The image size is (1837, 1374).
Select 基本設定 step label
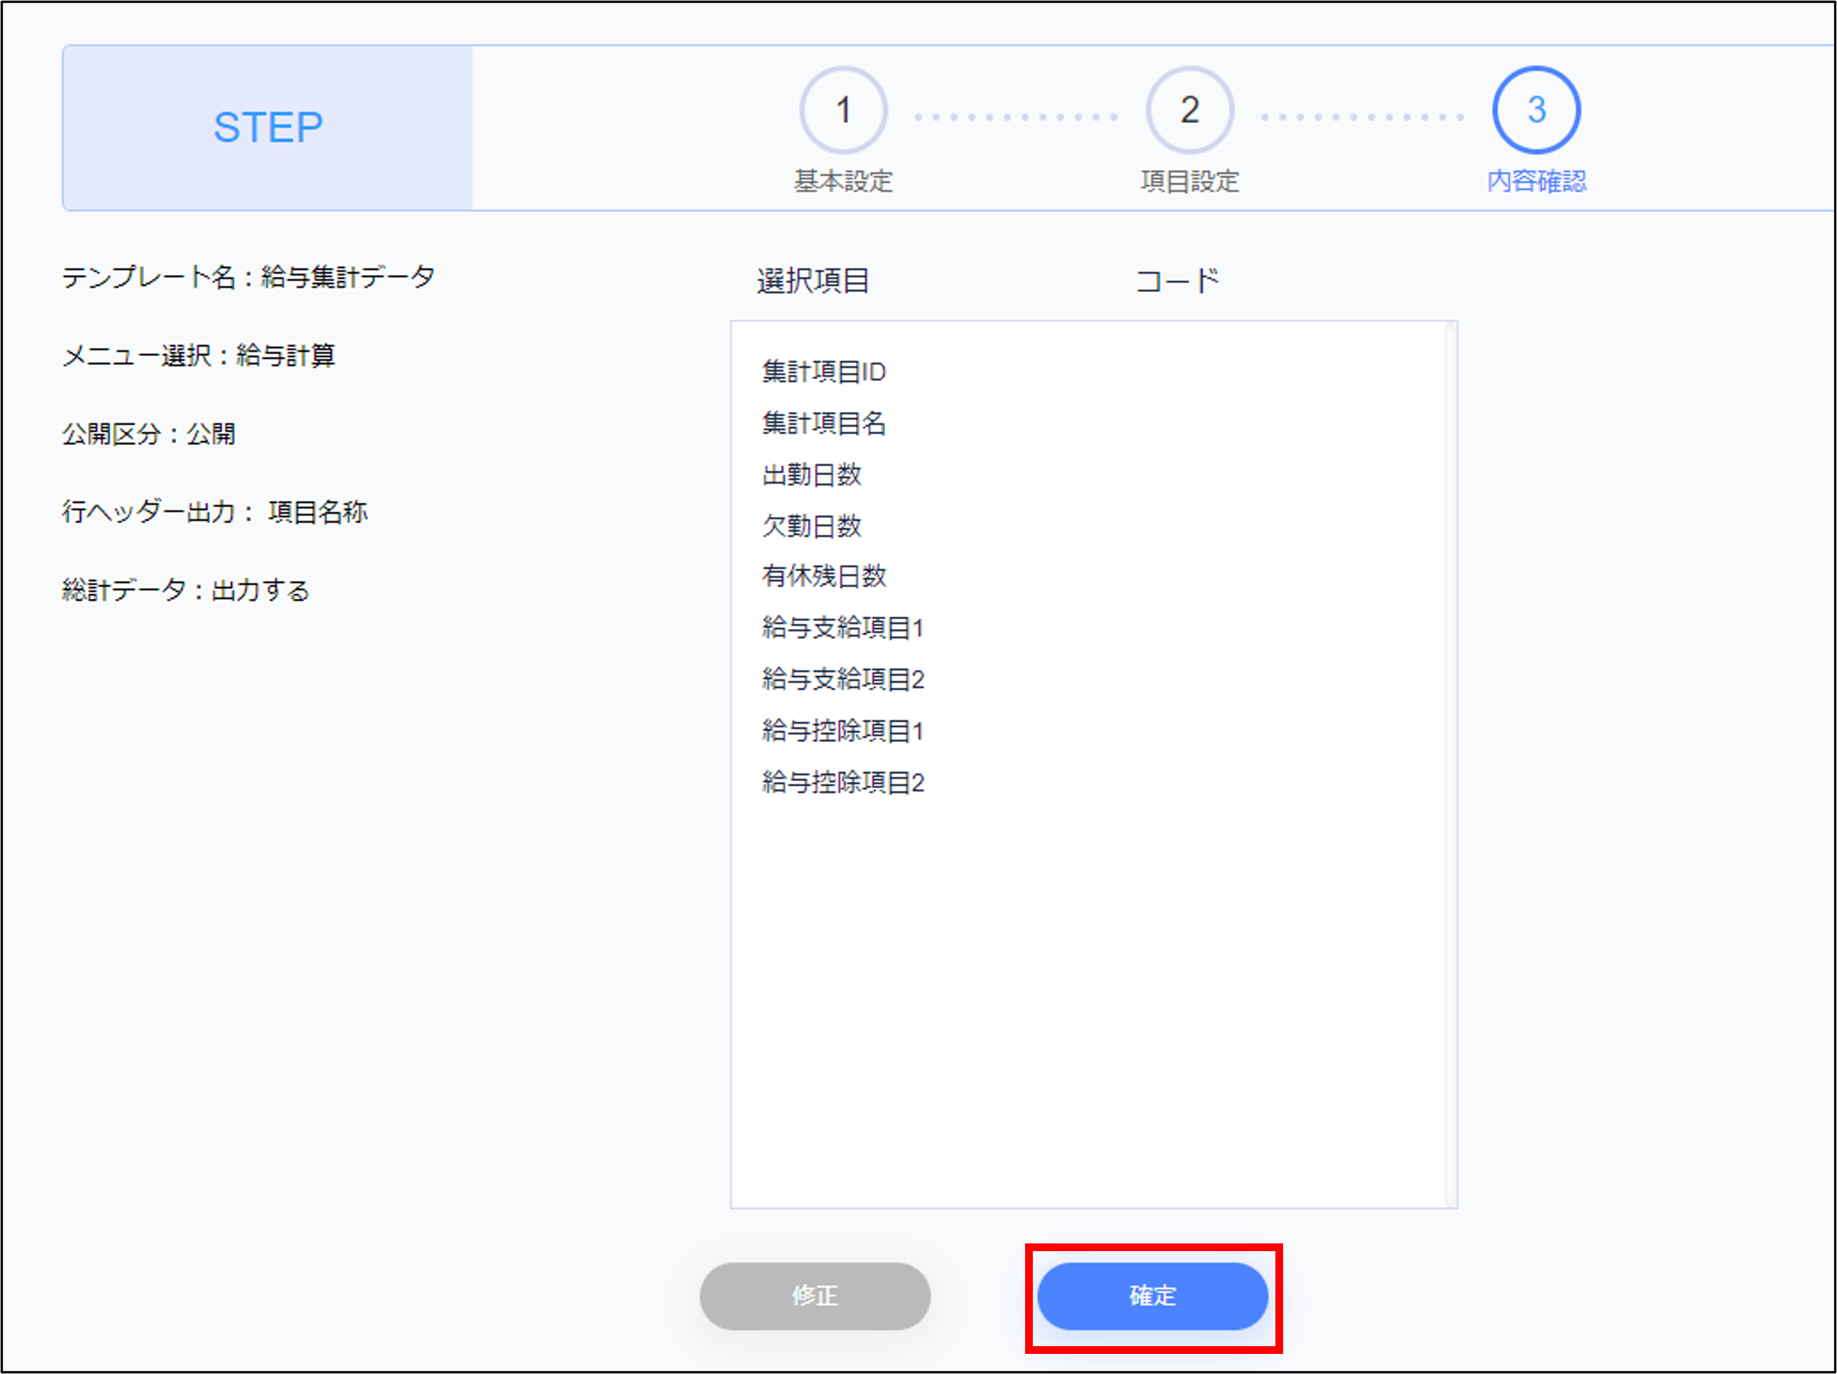(x=843, y=180)
